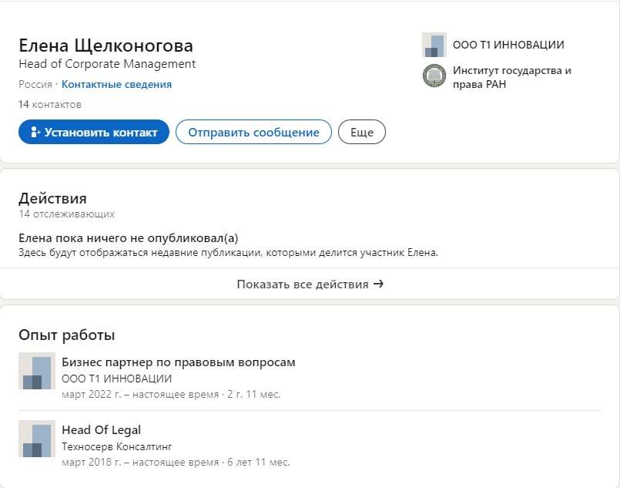The height and width of the screenshot is (488, 620).
Task: Click the arrow icon next to Показать все действия
Action: 378,284
